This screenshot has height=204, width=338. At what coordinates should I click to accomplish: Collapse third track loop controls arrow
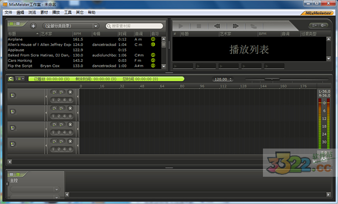coord(78,129)
